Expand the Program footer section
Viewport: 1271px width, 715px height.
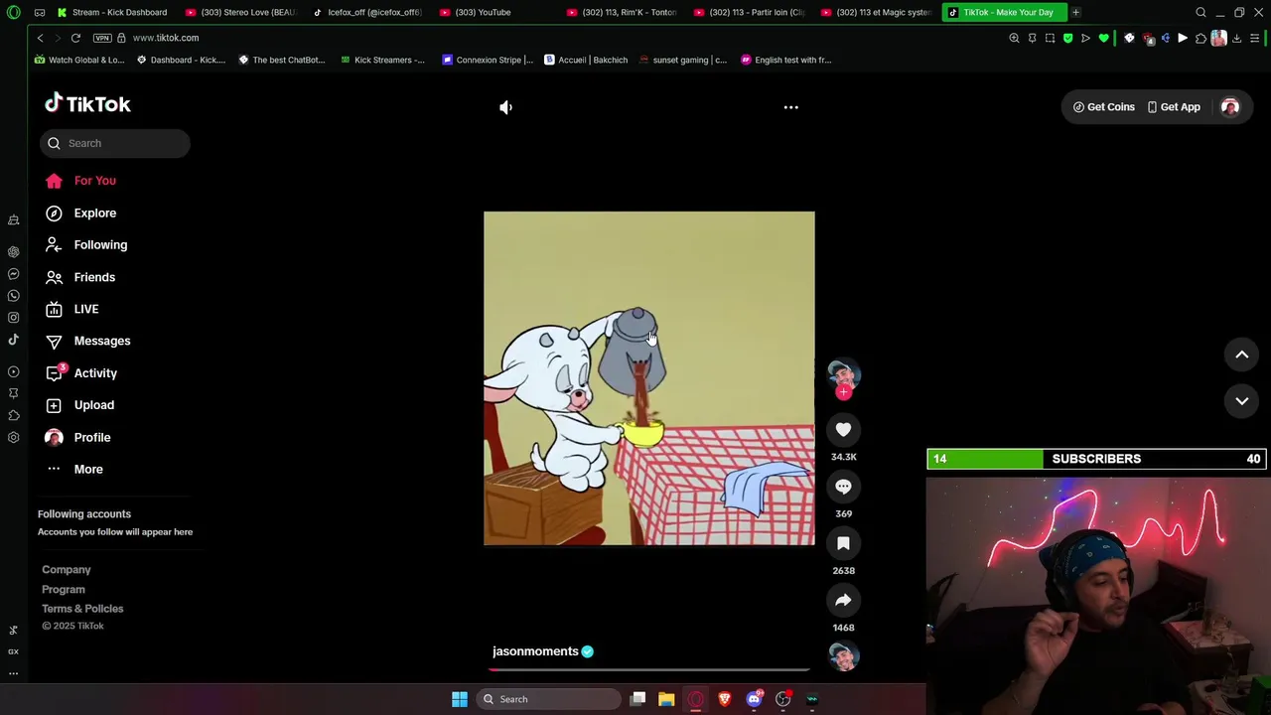pyautogui.click(x=64, y=590)
